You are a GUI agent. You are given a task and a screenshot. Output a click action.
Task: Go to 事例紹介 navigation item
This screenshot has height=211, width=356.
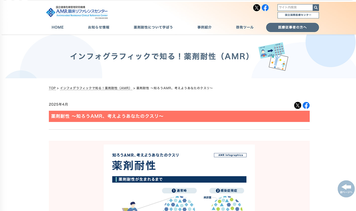coord(204,27)
